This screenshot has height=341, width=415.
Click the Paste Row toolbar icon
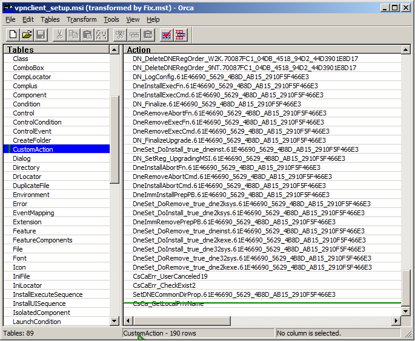click(x=148, y=34)
